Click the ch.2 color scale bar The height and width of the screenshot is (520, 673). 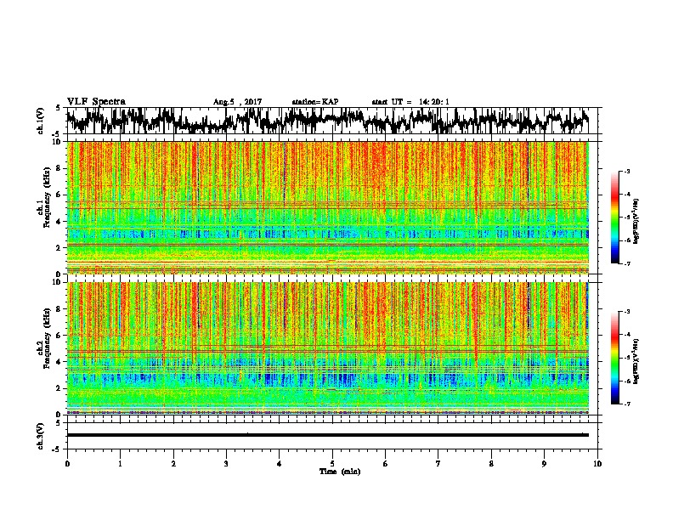[x=614, y=358]
